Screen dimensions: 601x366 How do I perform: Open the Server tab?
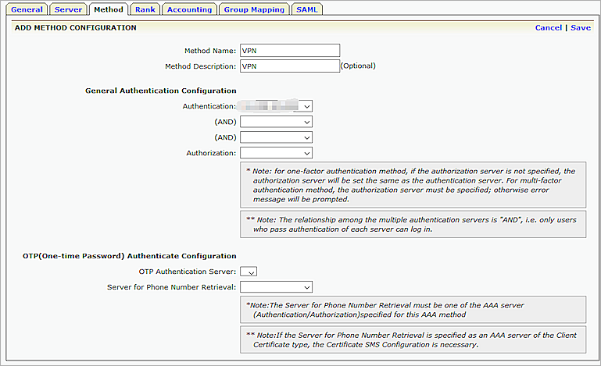[x=68, y=9]
